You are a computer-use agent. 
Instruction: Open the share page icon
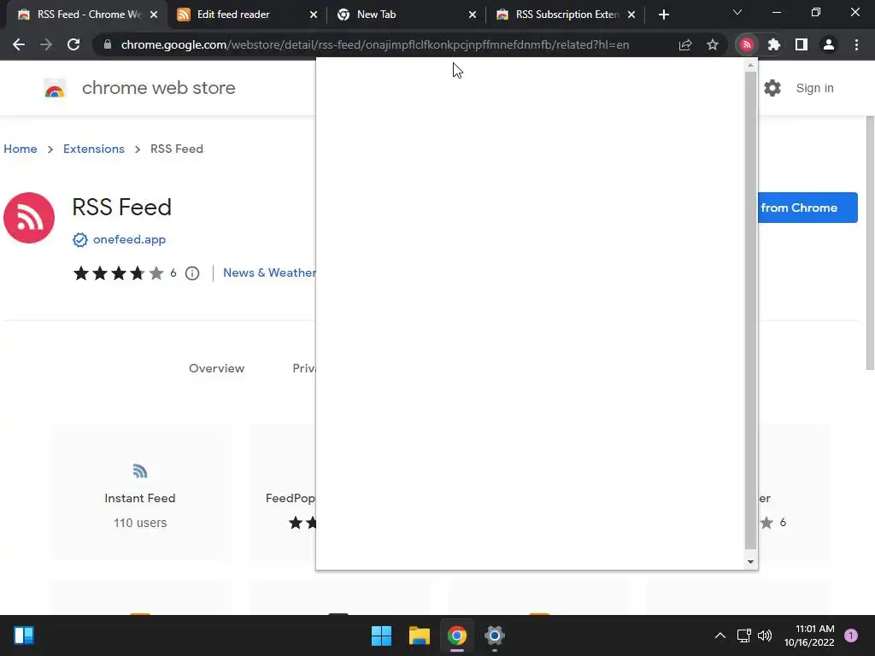tap(685, 44)
